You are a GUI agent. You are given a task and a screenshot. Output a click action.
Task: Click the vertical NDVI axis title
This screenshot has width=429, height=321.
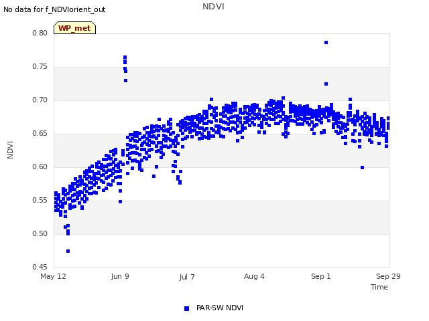[x=10, y=150]
